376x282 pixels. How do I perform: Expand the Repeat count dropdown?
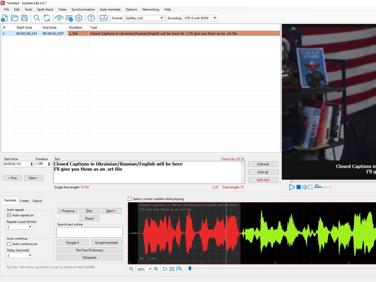coord(19,227)
